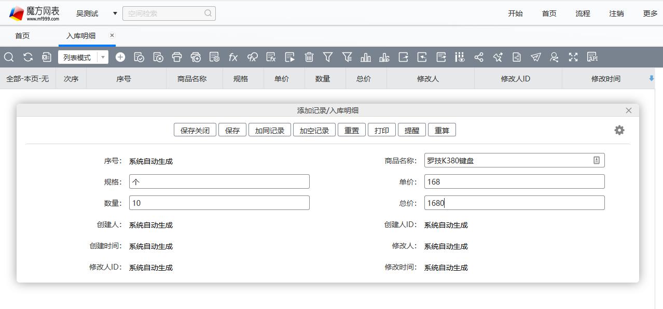Open the filter funnel icon
The image size is (663, 309).
[x=327, y=57]
